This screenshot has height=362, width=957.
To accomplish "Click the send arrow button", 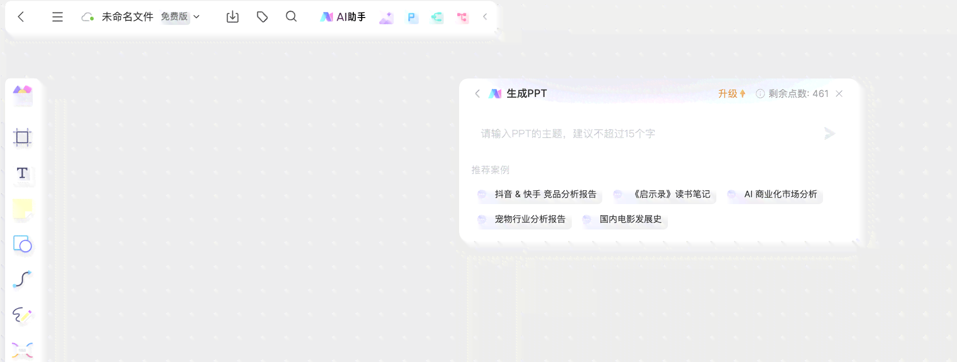I will click(830, 133).
